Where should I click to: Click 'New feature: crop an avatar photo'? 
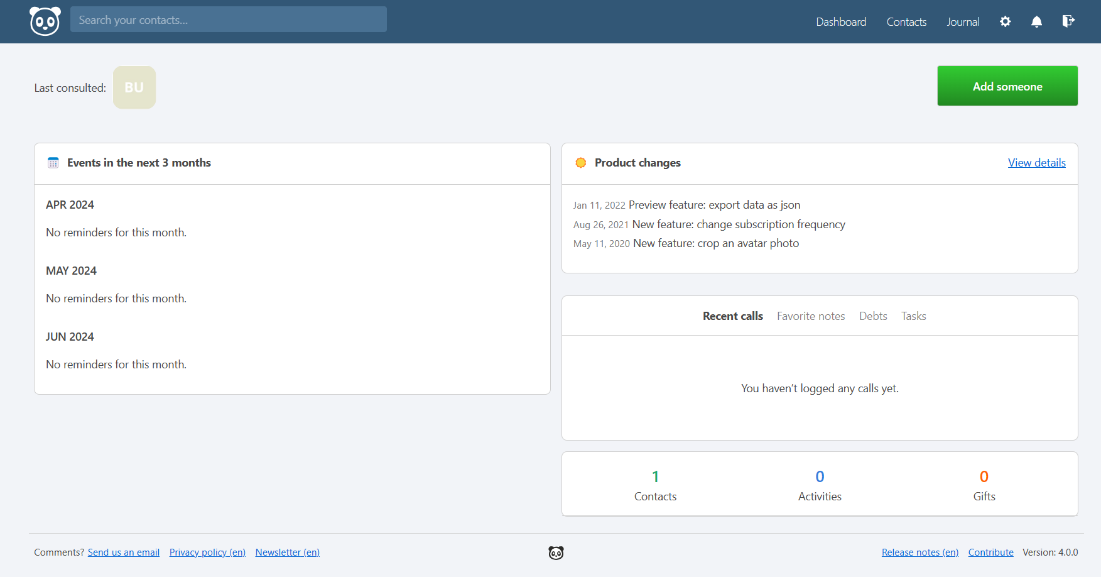716,243
